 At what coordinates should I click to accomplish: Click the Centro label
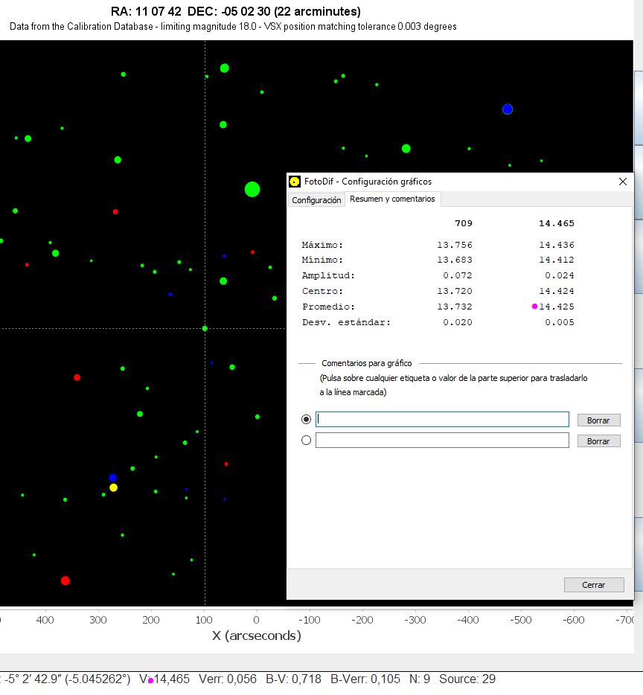[322, 291]
